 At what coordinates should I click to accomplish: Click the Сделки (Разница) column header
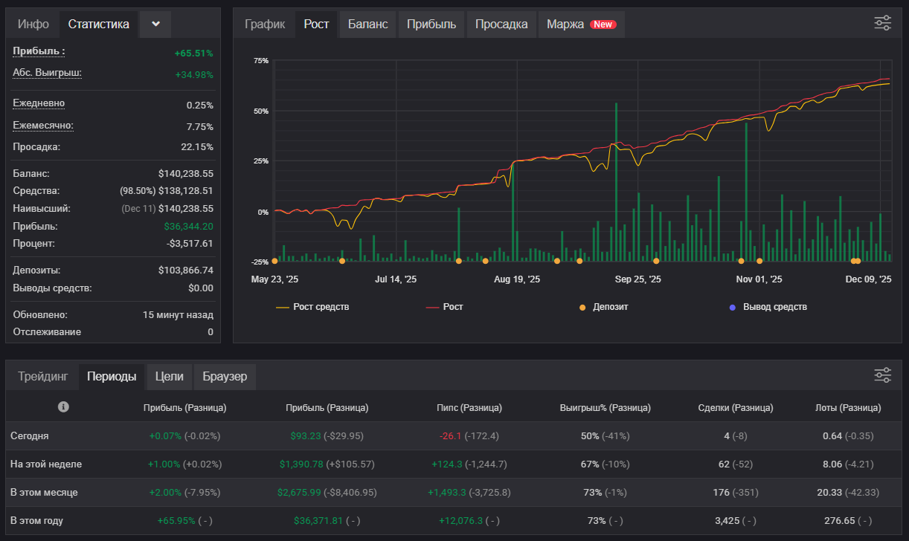coord(736,407)
